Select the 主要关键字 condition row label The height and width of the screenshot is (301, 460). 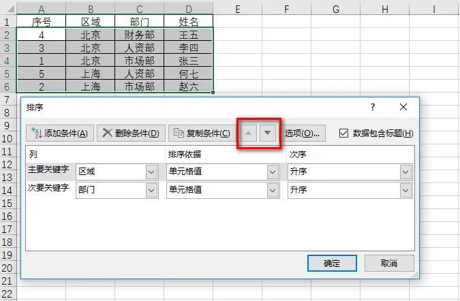tap(48, 170)
